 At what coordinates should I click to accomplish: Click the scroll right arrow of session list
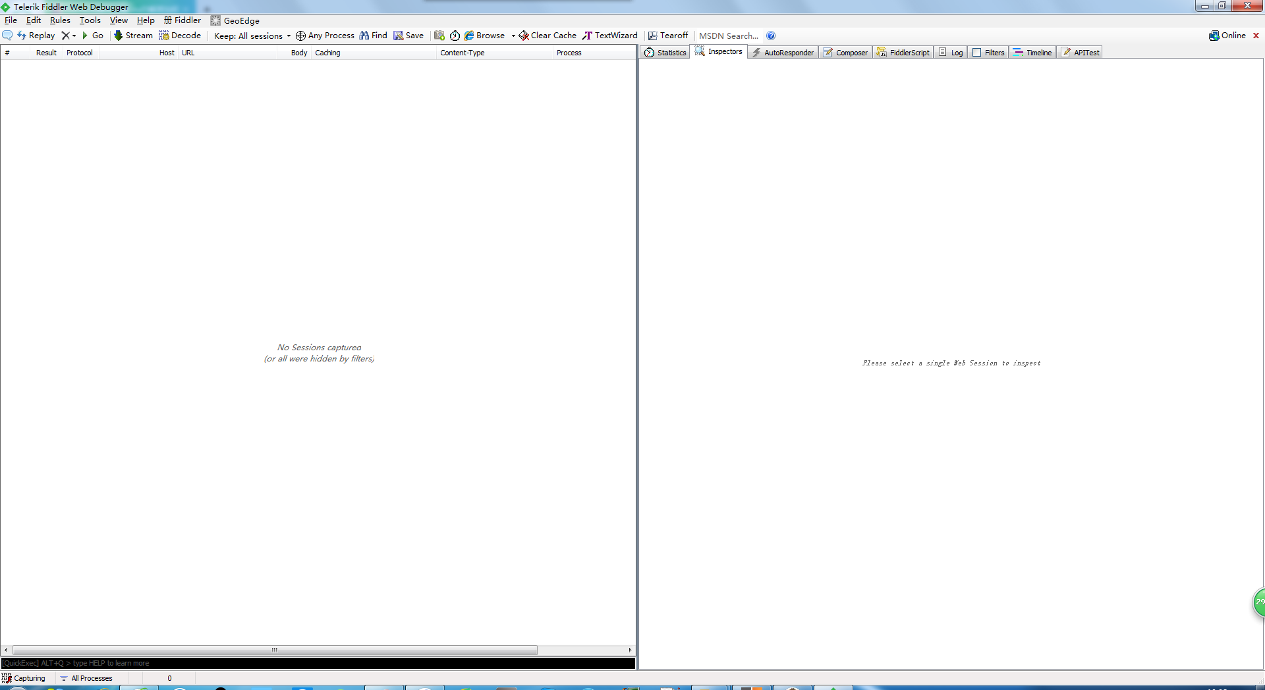(631, 650)
